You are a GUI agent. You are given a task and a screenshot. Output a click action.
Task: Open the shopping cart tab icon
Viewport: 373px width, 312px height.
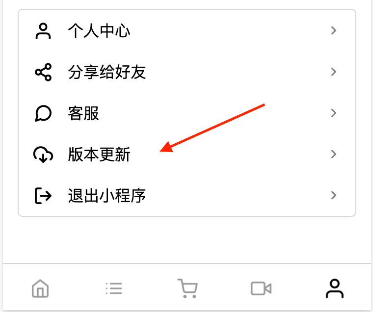click(187, 288)
